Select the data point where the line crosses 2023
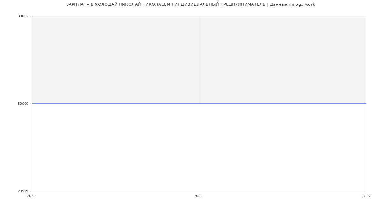This screenshot has height=207, width=382. tap(199, 103)
